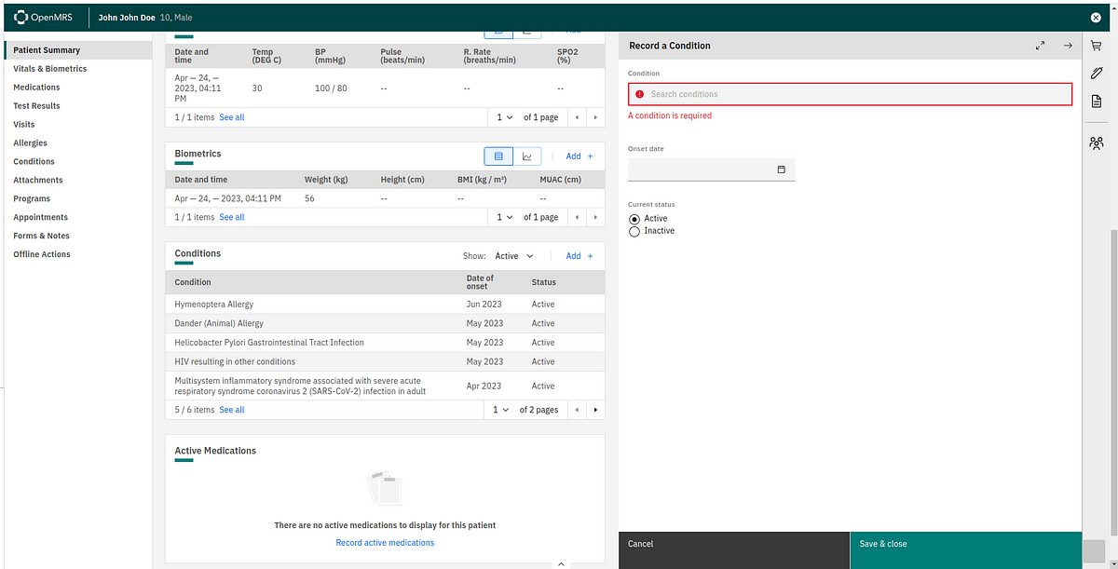The image size is (1118, 569).
Task: Click Cancel in the condition form
Action: [x=734, y=550]
